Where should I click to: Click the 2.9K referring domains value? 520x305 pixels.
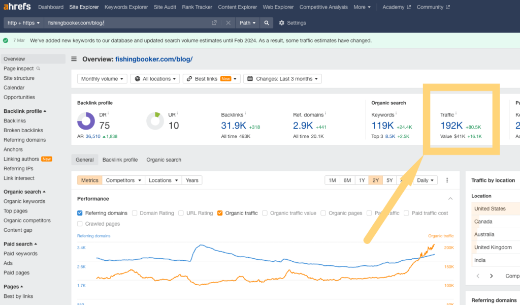[x=303, y=126]
